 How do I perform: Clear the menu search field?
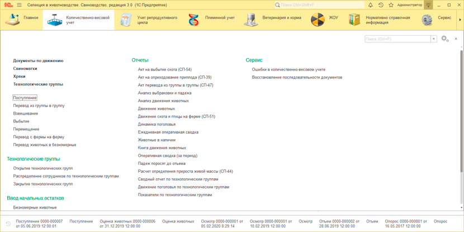point(434,39)
